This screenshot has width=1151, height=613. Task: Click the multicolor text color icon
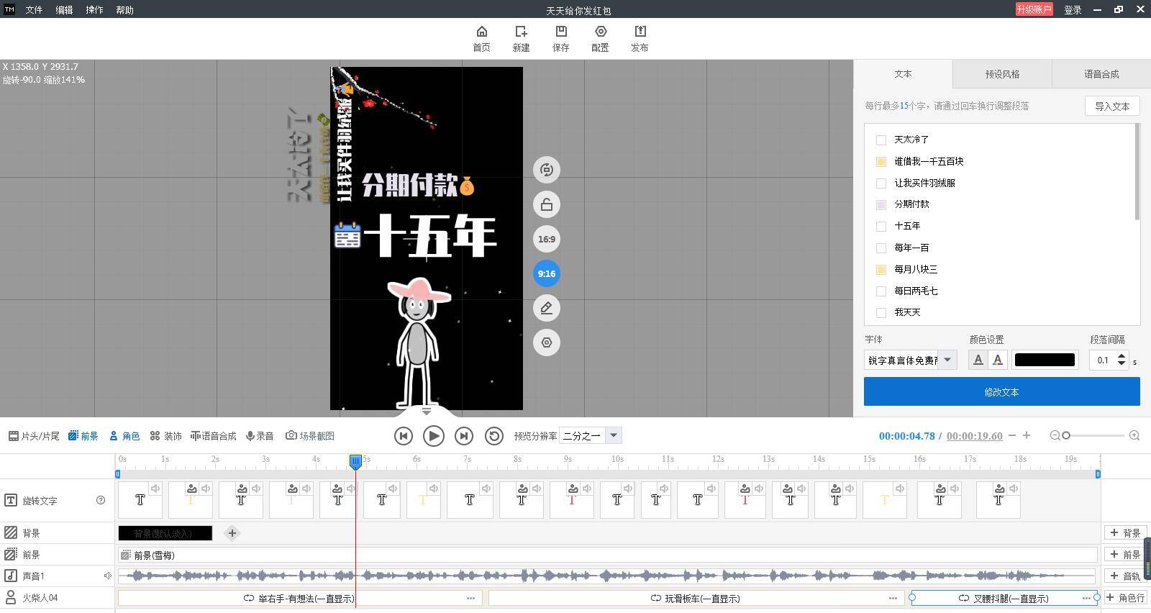coord(997,360)
